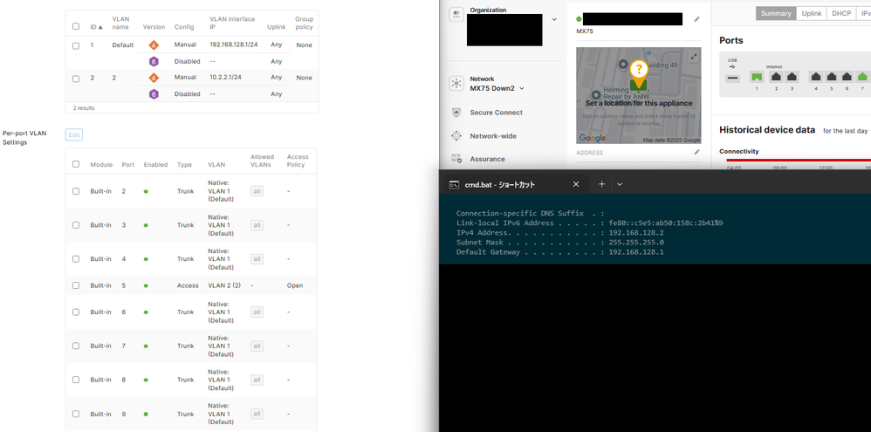Toggle select-all checkbox in per-port table header
Image resolution: width=871 pixels, height=432 pixels.
[x=76, y=164]
